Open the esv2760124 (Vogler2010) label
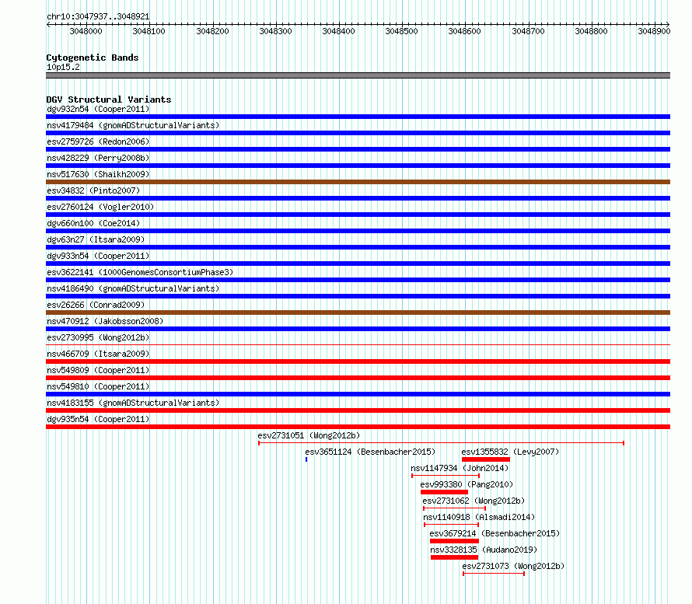This screenshot has width=692, height=604. 100,207
